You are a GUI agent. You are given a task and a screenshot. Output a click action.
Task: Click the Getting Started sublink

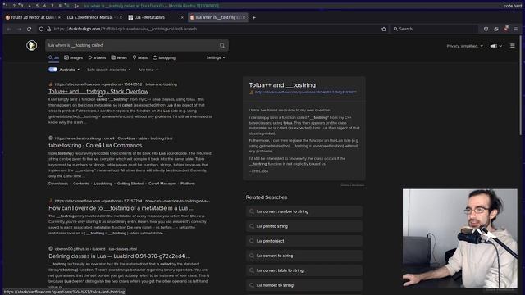[130, 184]
